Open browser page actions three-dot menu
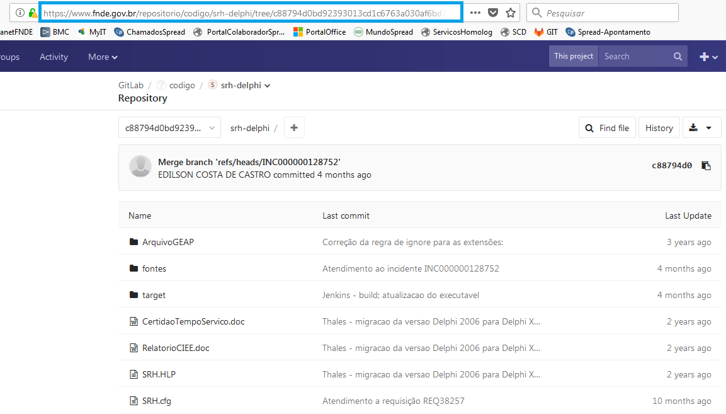 click(x=475, y=13)
